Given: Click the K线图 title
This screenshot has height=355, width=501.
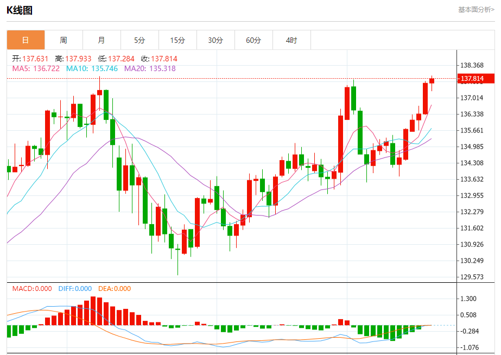Looking at the screenshot, I should coord(20,10).
